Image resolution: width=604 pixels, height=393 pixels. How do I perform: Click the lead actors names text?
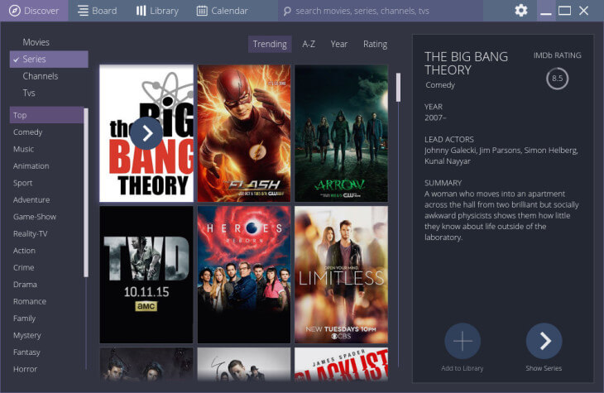coord(501,156)
